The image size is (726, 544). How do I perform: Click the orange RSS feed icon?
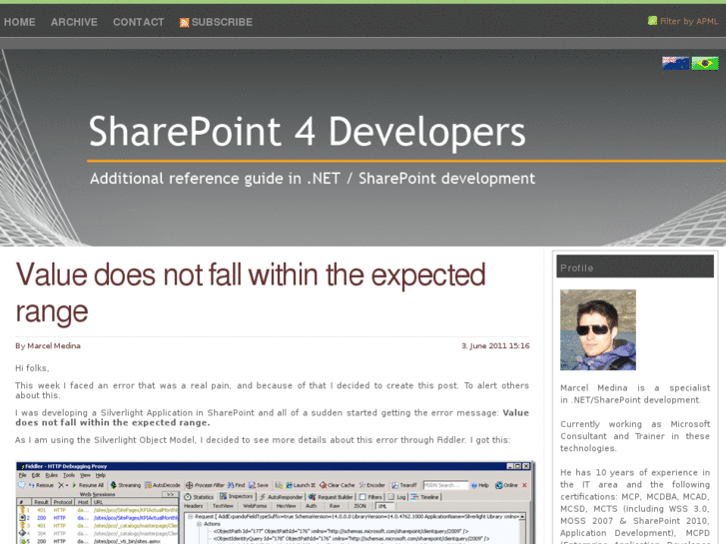click(x=185, y=23)
